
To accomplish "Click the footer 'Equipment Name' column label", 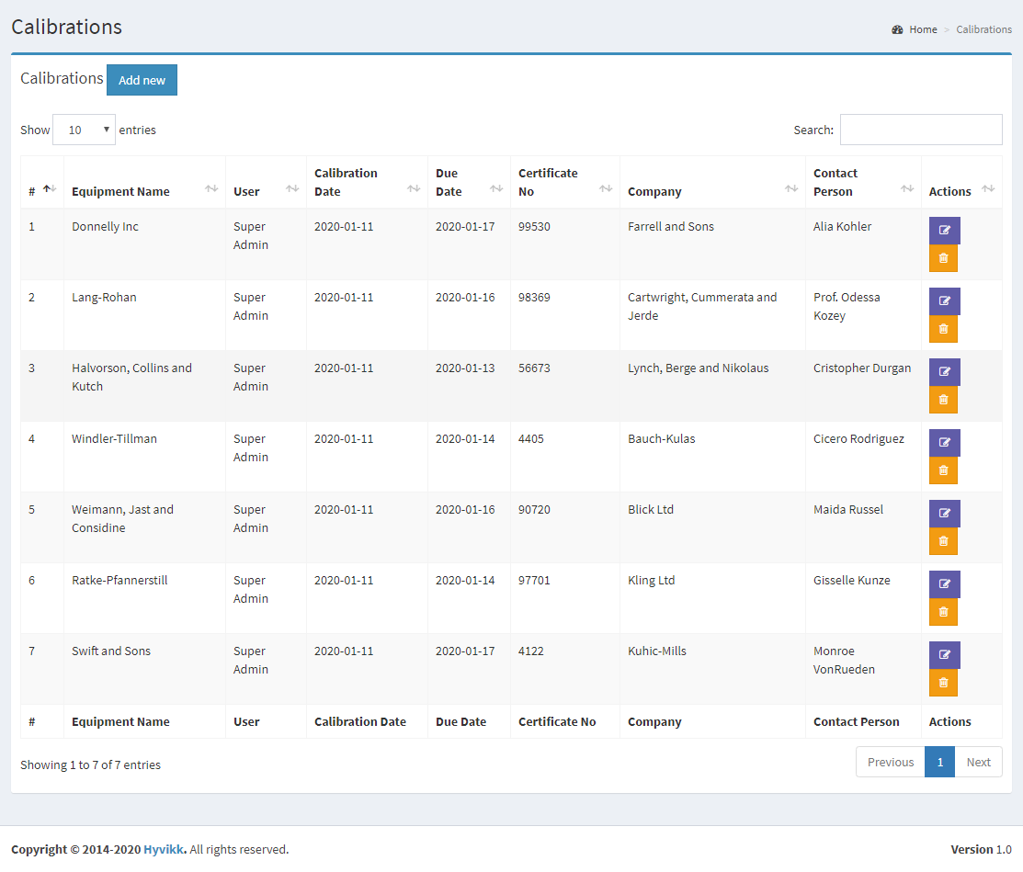I will pos(120,722).
